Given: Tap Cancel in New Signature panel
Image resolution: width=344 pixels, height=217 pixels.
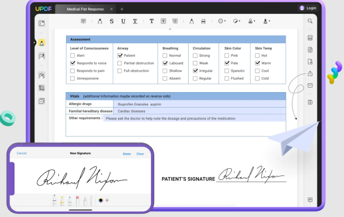Looking at the screenshot, I should [x=22, y=153].
